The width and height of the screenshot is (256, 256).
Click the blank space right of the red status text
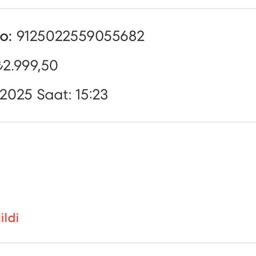click(x=133, y=218)
